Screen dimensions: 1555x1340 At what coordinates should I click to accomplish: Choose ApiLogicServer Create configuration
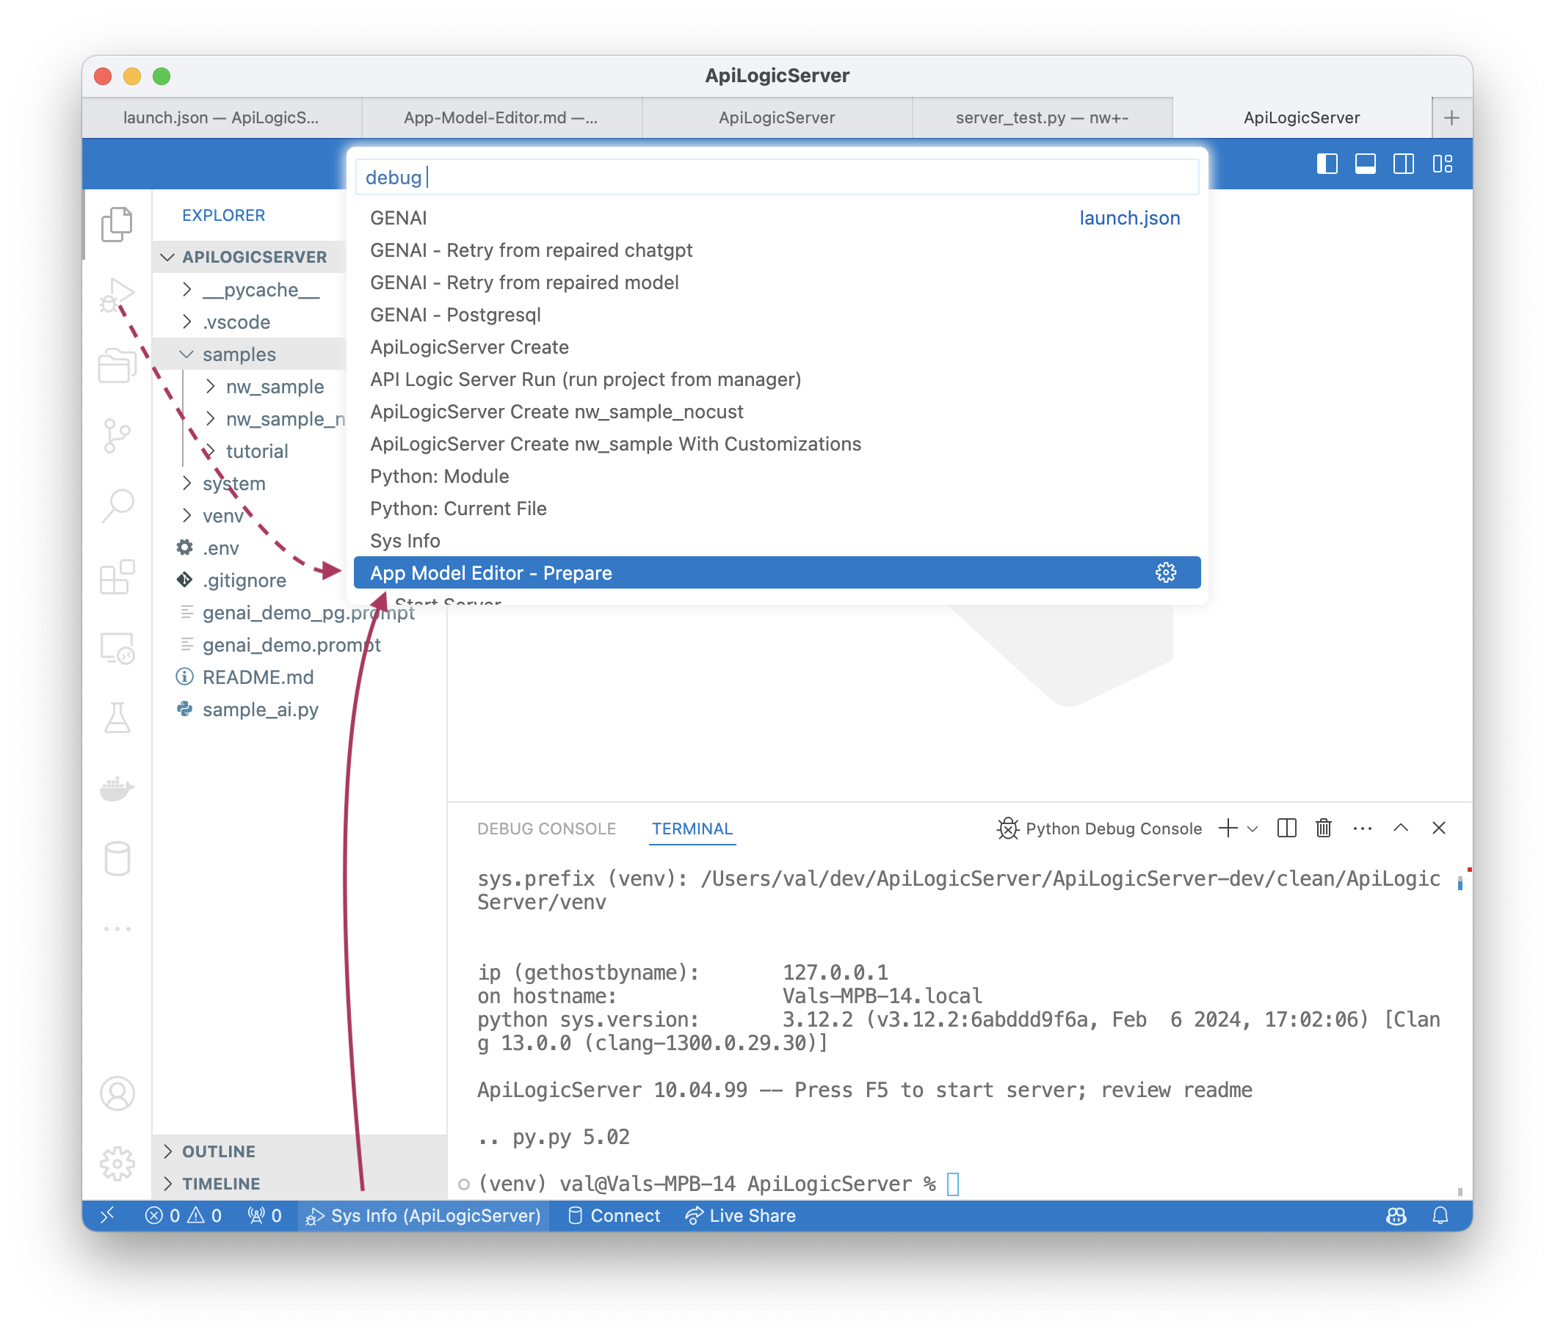(777, 347)
